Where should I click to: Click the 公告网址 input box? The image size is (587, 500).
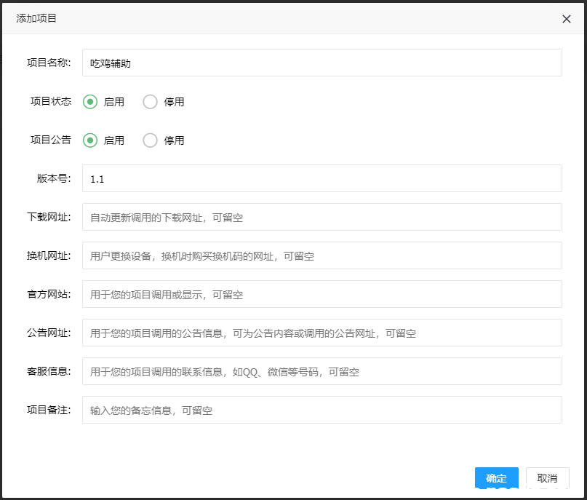click(322, 333)
